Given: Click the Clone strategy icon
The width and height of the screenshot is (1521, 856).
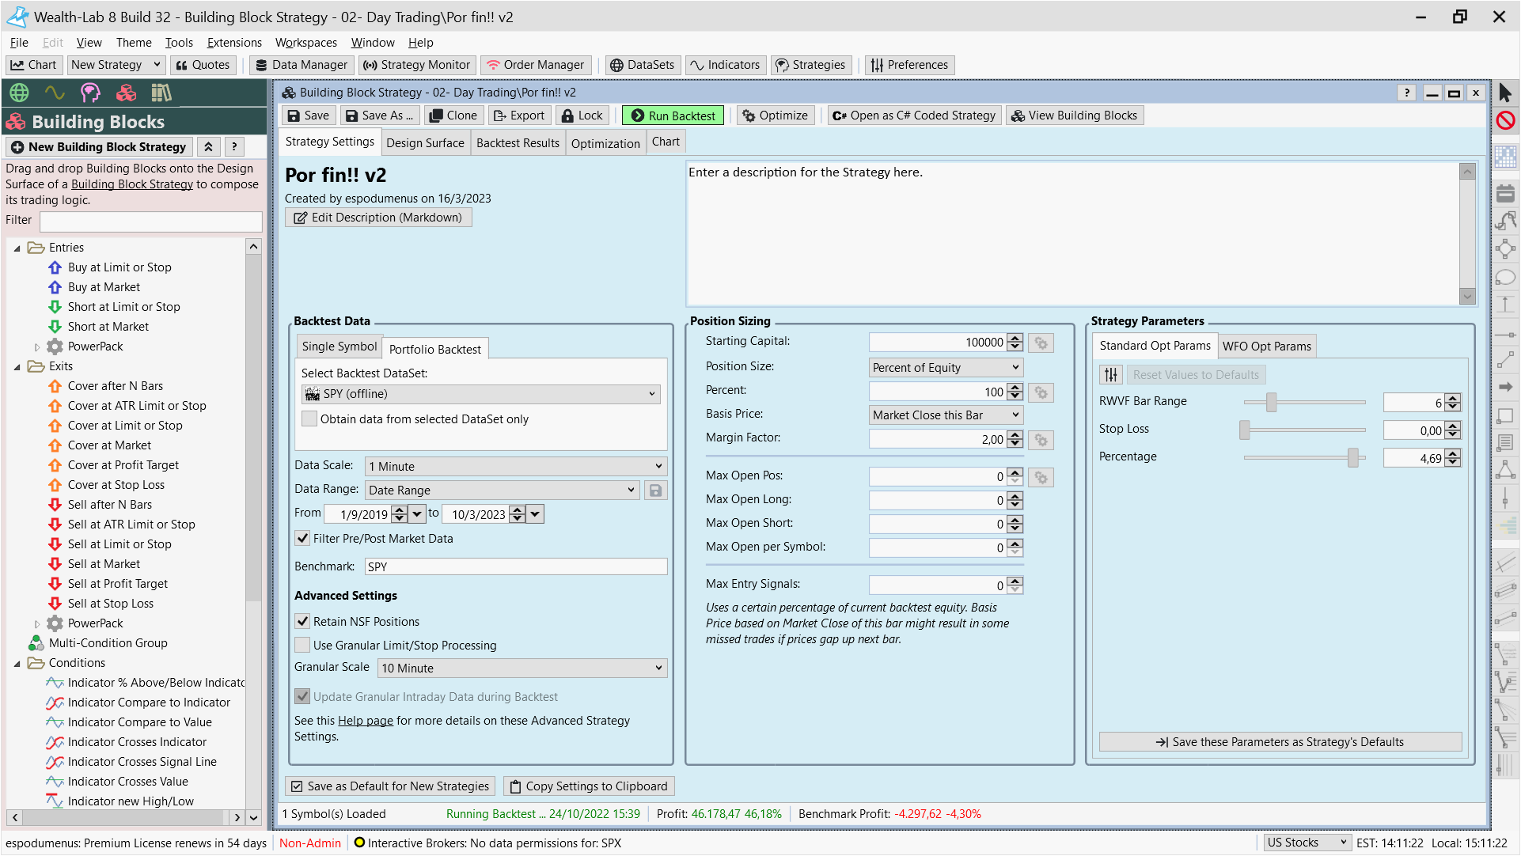Looking at the screenshot, I should [x=435, y=116].
